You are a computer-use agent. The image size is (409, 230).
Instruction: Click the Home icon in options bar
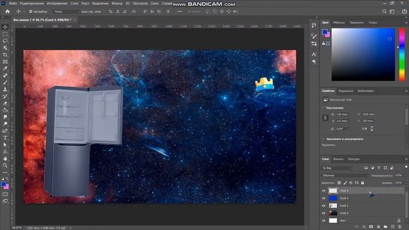[x=8, y=11]
